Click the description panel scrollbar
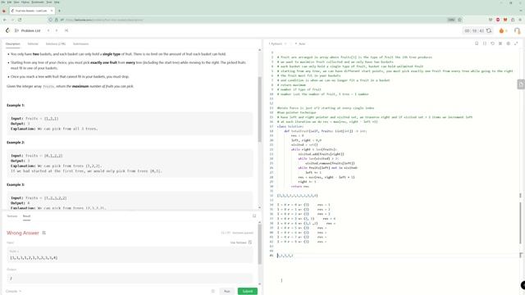Screen dimensions: 525x295 259,109
